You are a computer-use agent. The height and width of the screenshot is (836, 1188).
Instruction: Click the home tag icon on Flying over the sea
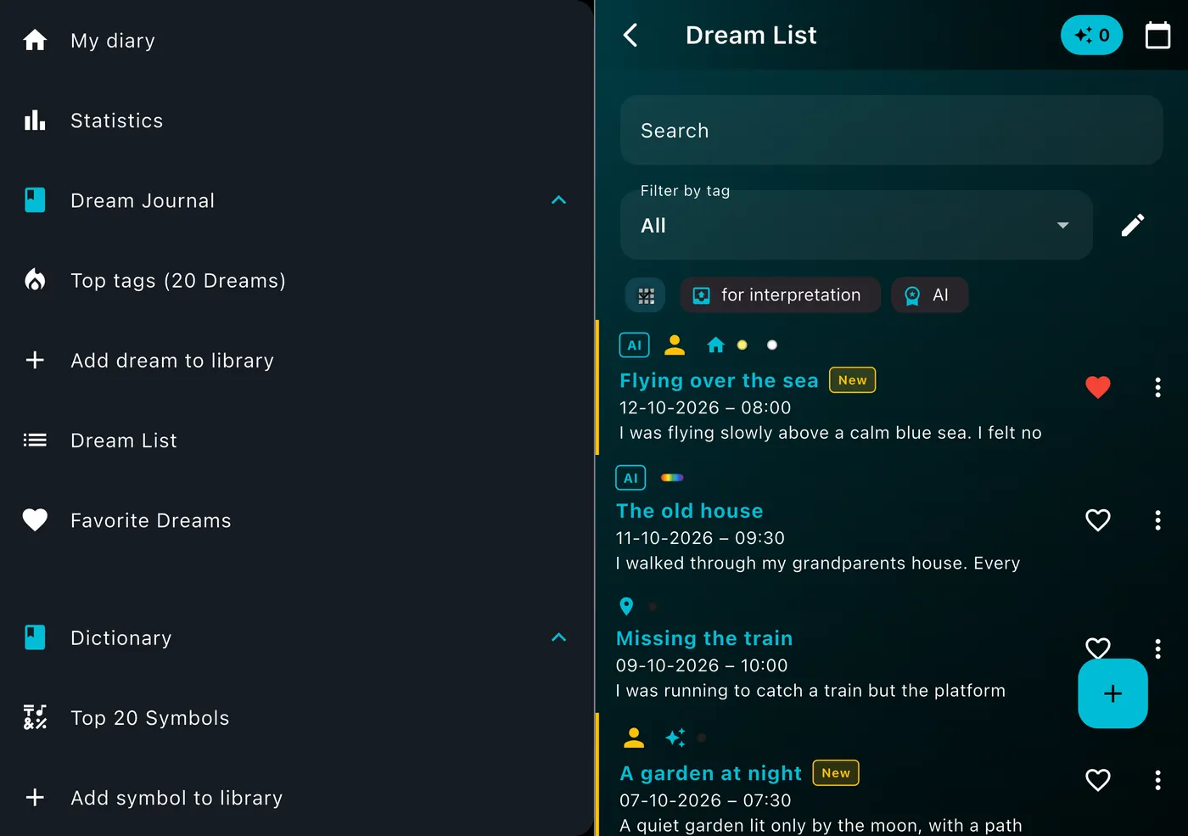click(x=716, y=345)
